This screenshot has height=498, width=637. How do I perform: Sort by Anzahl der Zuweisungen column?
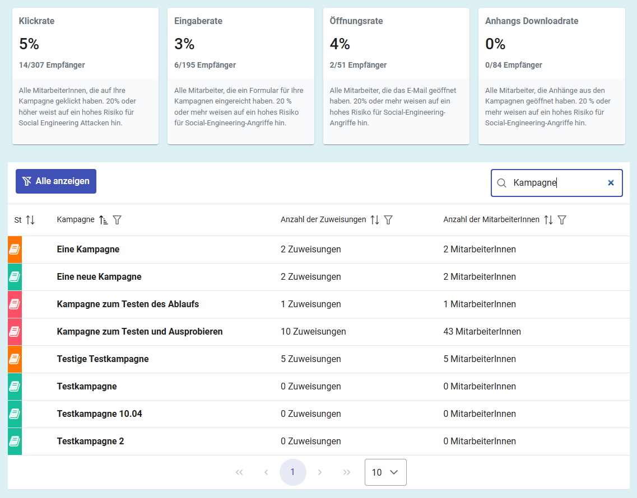(375, 220)
